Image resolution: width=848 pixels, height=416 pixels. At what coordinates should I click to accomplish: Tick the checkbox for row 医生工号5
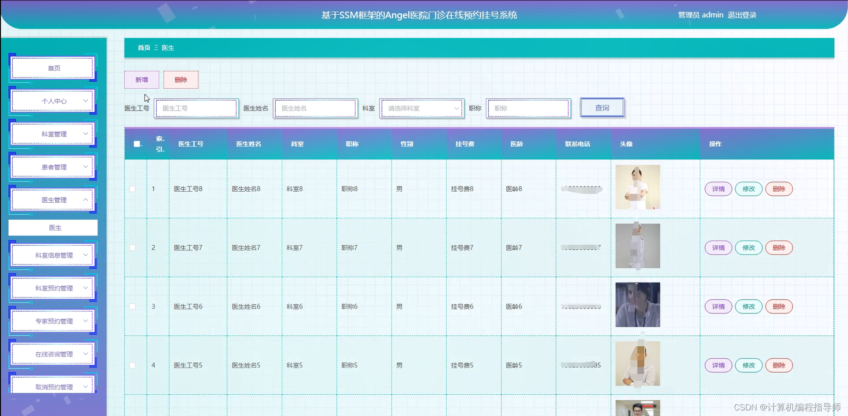click(133, 365)
